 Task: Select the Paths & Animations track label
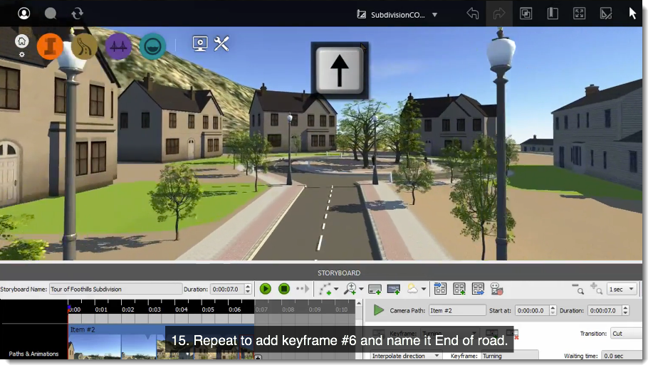[33, 354]
